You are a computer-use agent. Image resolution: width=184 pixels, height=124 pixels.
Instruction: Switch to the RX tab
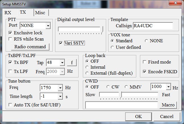click(x=8, y=13)
